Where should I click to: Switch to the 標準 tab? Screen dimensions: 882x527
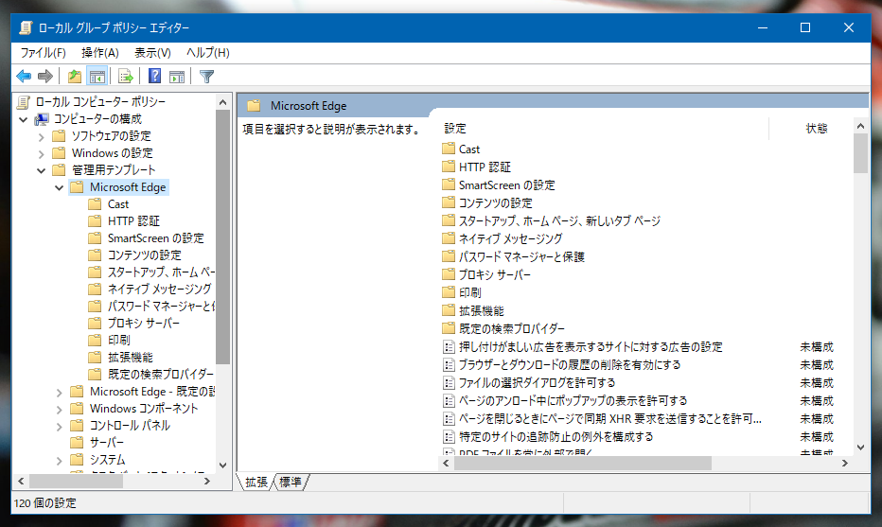[291, 482]
